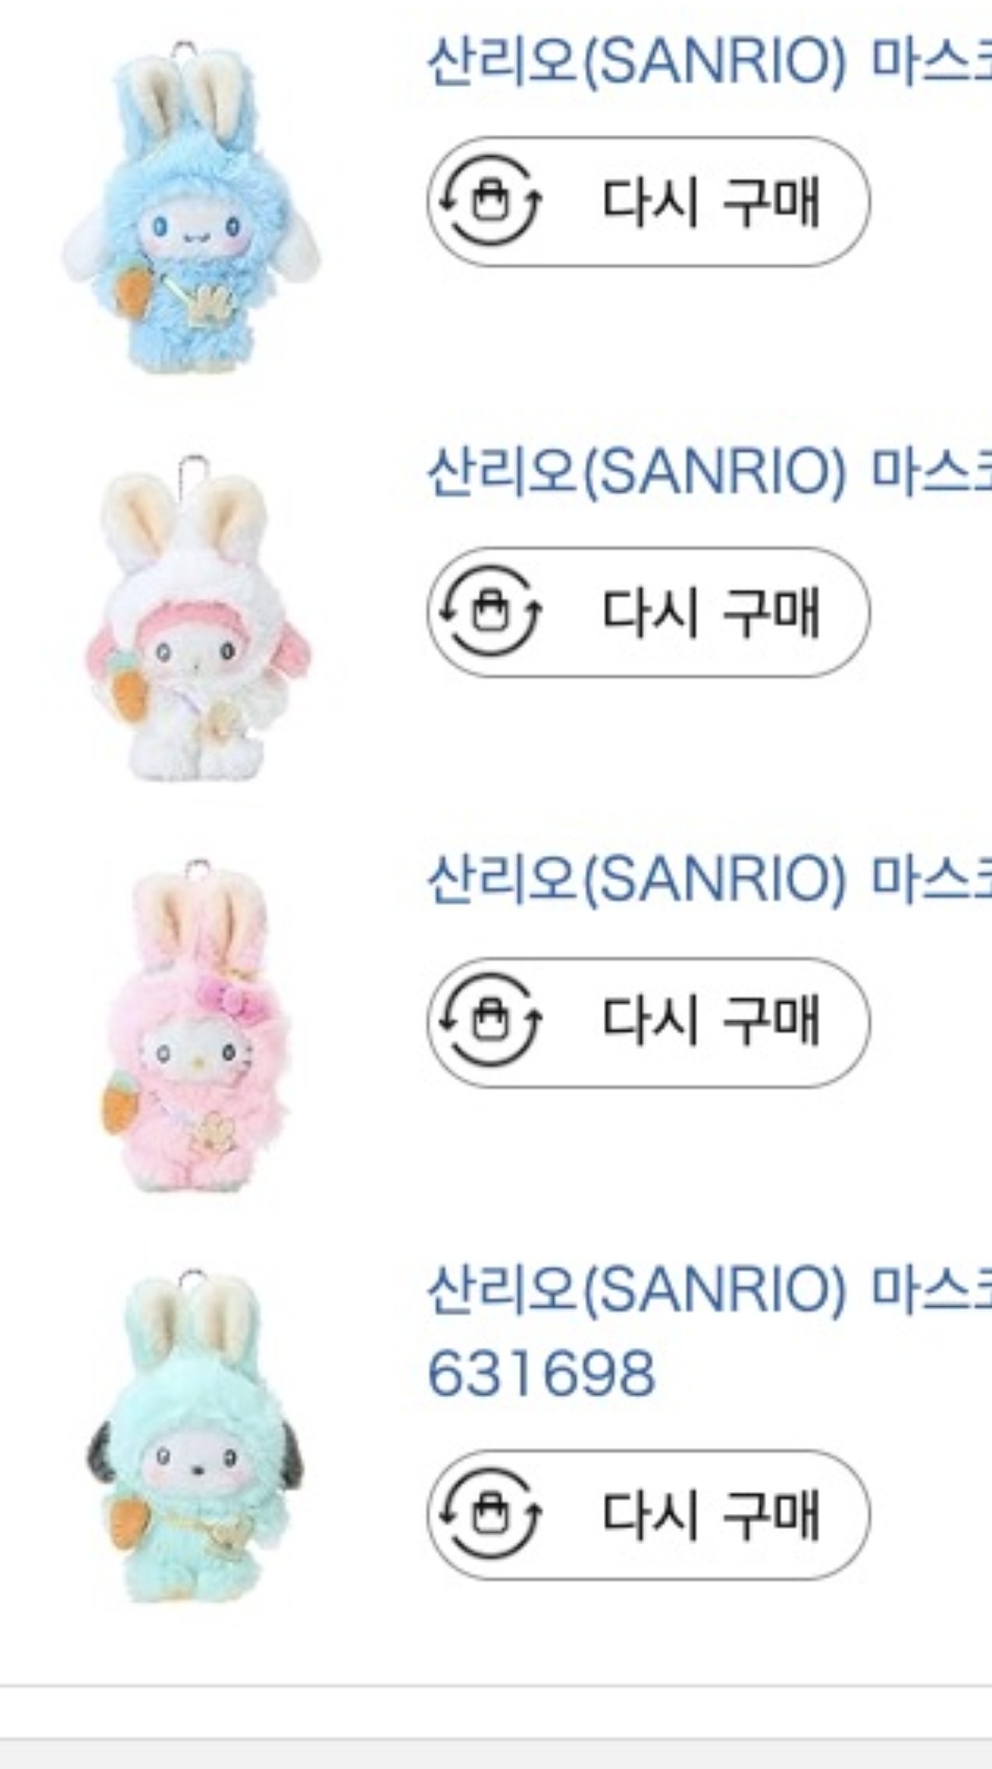Select the 다시 구매 label next to the Pochacco item
The height and width of the screenshot is (1769, 992).
(x=711, y=1514)
